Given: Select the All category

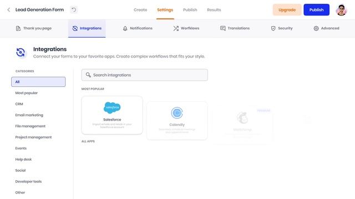Looking at the screenshot, I should pos(38,82).
